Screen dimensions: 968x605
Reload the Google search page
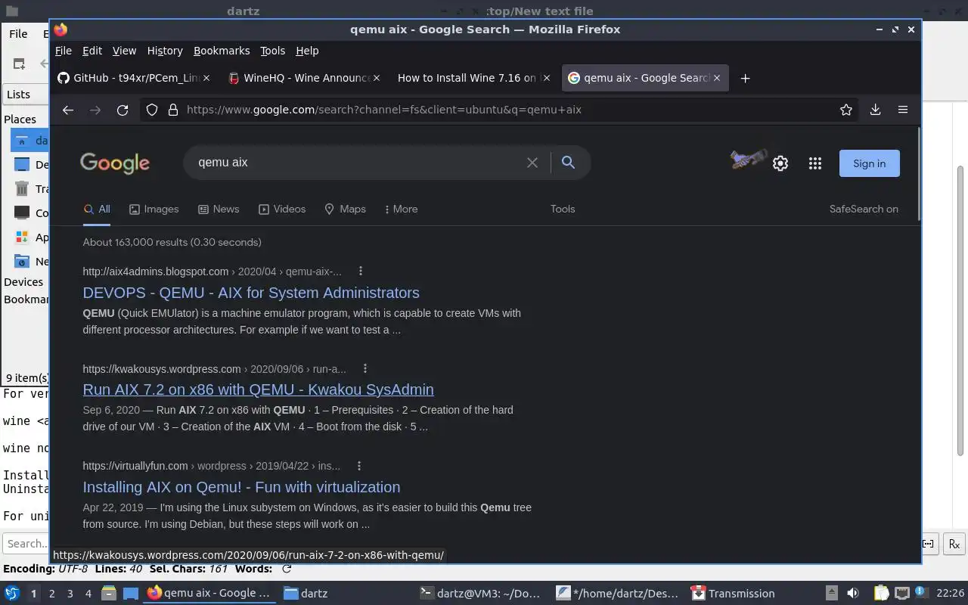123,110
